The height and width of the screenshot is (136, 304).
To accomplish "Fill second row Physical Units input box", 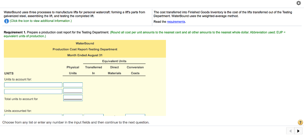I will [73, 91].
